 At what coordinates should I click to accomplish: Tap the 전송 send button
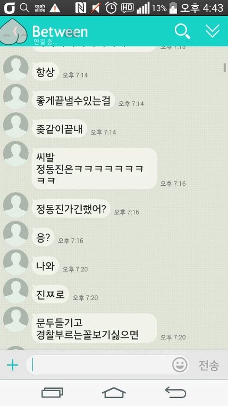[209, 365]
